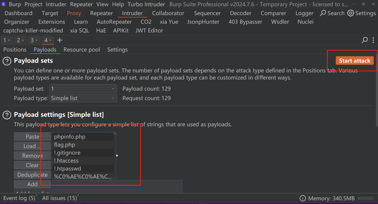Click the Intruder tab search magnifier icon
378x204 pixels.
[x=364, y=40]
